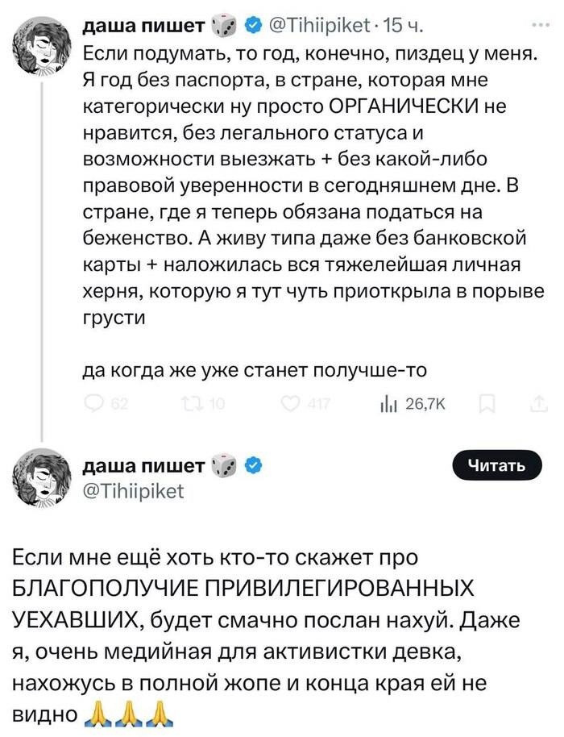This screenshot has width=564, height=737.
Task: Click verified badge beside the Читать button
Action: tap(250, 464)
